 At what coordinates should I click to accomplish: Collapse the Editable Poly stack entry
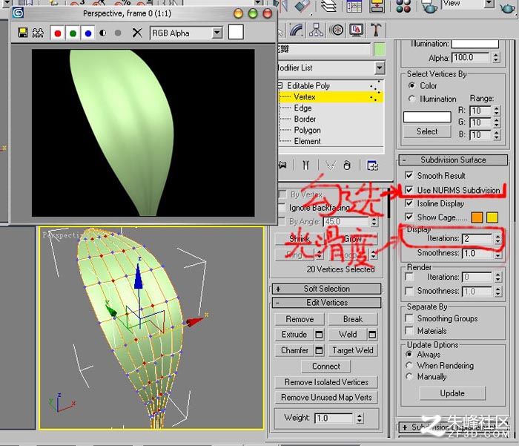coord(280,86)
